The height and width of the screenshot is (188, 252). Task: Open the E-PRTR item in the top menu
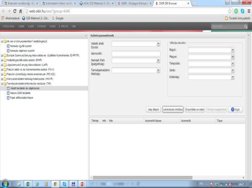pos(63,26)
